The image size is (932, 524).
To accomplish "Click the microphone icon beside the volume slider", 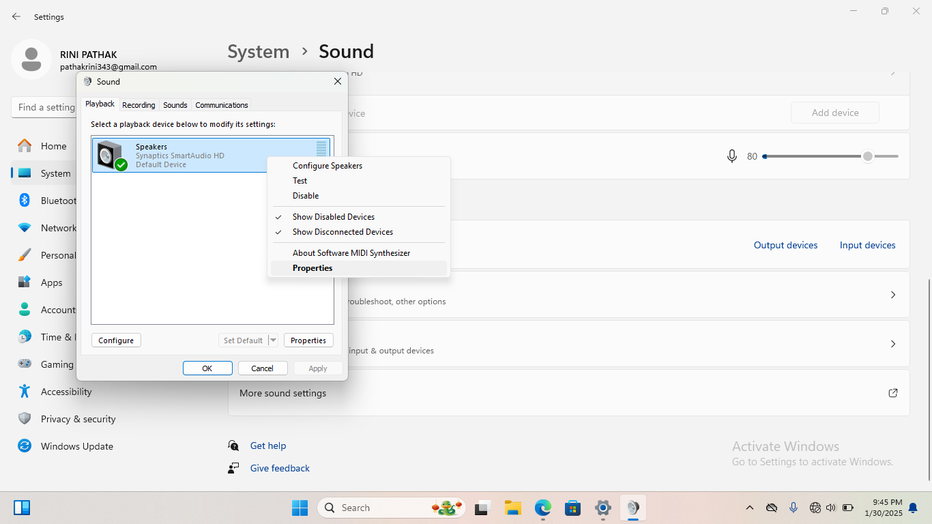I will (732, 156).
